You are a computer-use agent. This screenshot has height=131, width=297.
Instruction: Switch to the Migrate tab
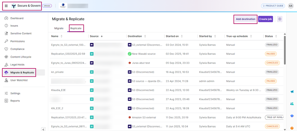(x=59, y=28)
